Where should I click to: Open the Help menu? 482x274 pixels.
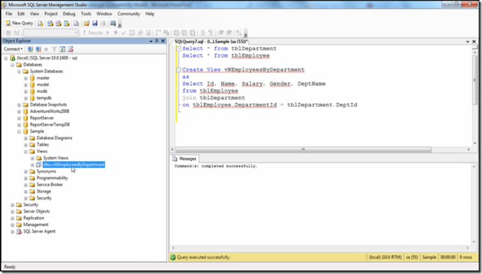tap(150, 14)
